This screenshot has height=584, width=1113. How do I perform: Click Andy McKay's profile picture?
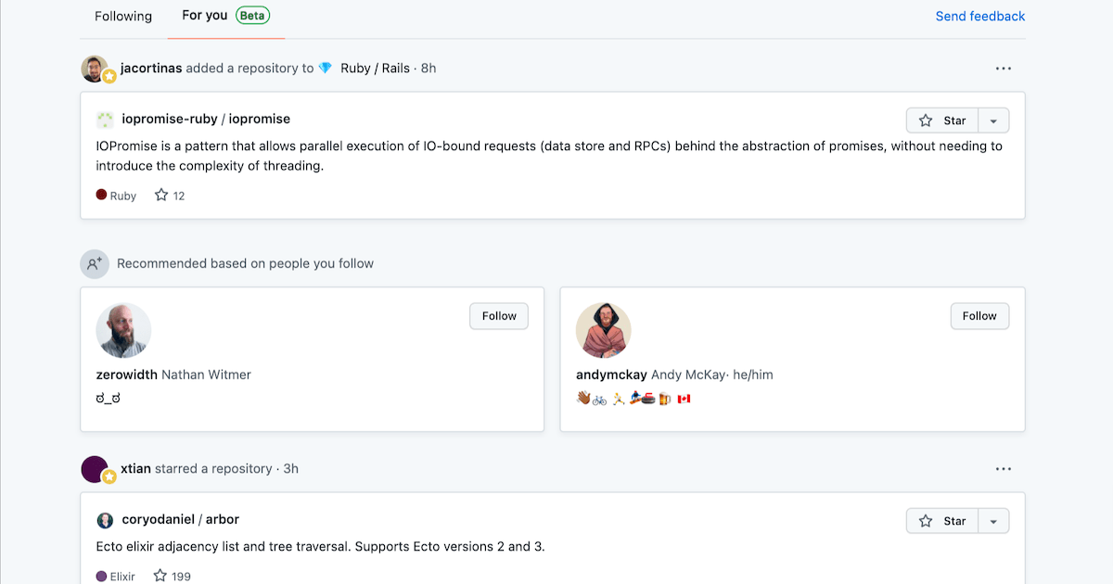point(604,330)
